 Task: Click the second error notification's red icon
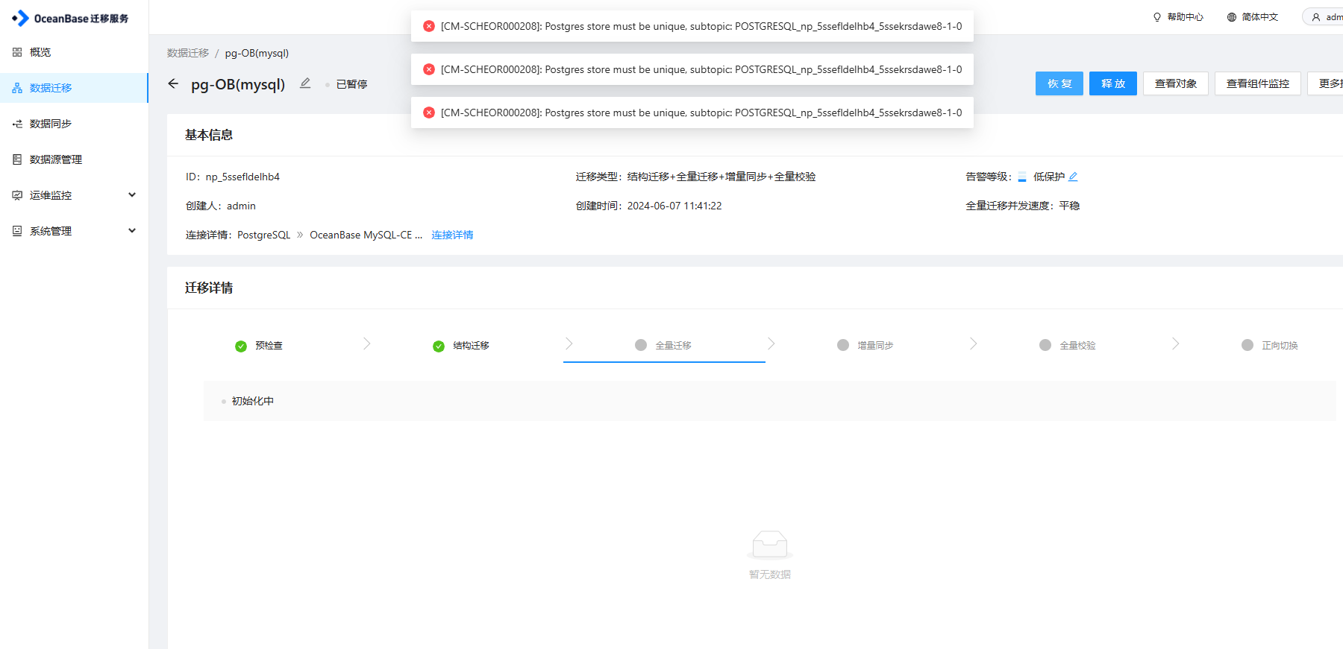click(x=429, y=69)
